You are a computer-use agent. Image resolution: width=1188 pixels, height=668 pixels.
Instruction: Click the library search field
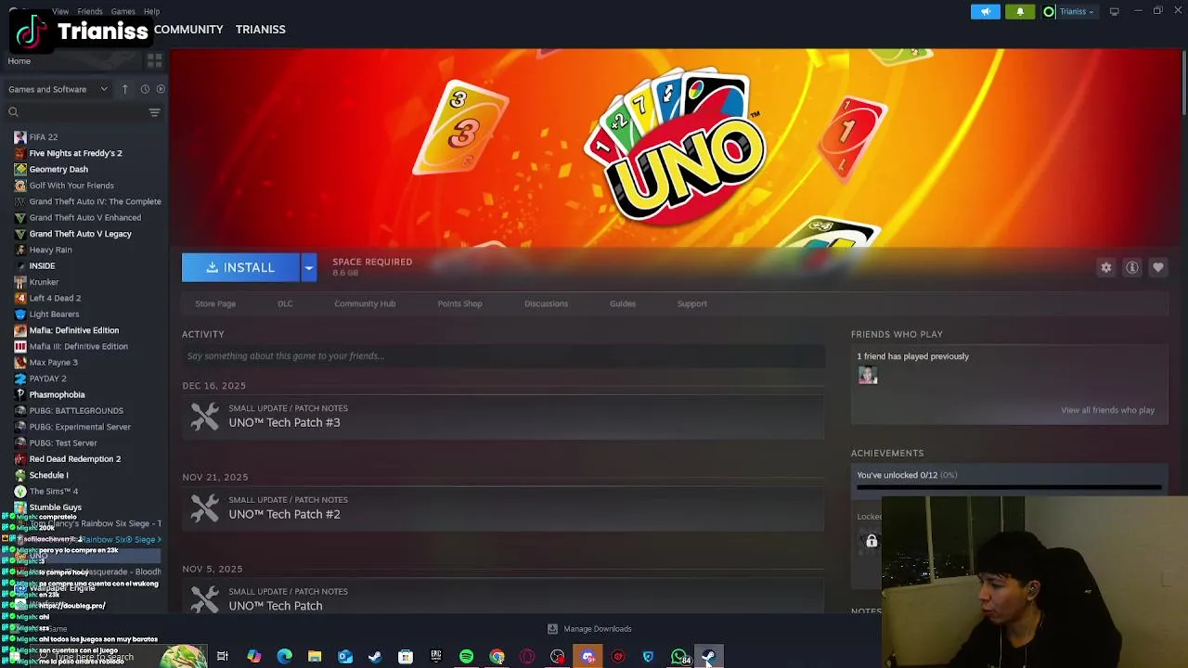point(74,112)
